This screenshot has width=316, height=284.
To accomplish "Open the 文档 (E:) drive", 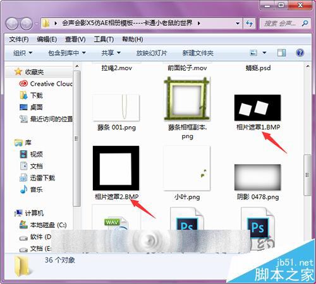I will [35, 249].
